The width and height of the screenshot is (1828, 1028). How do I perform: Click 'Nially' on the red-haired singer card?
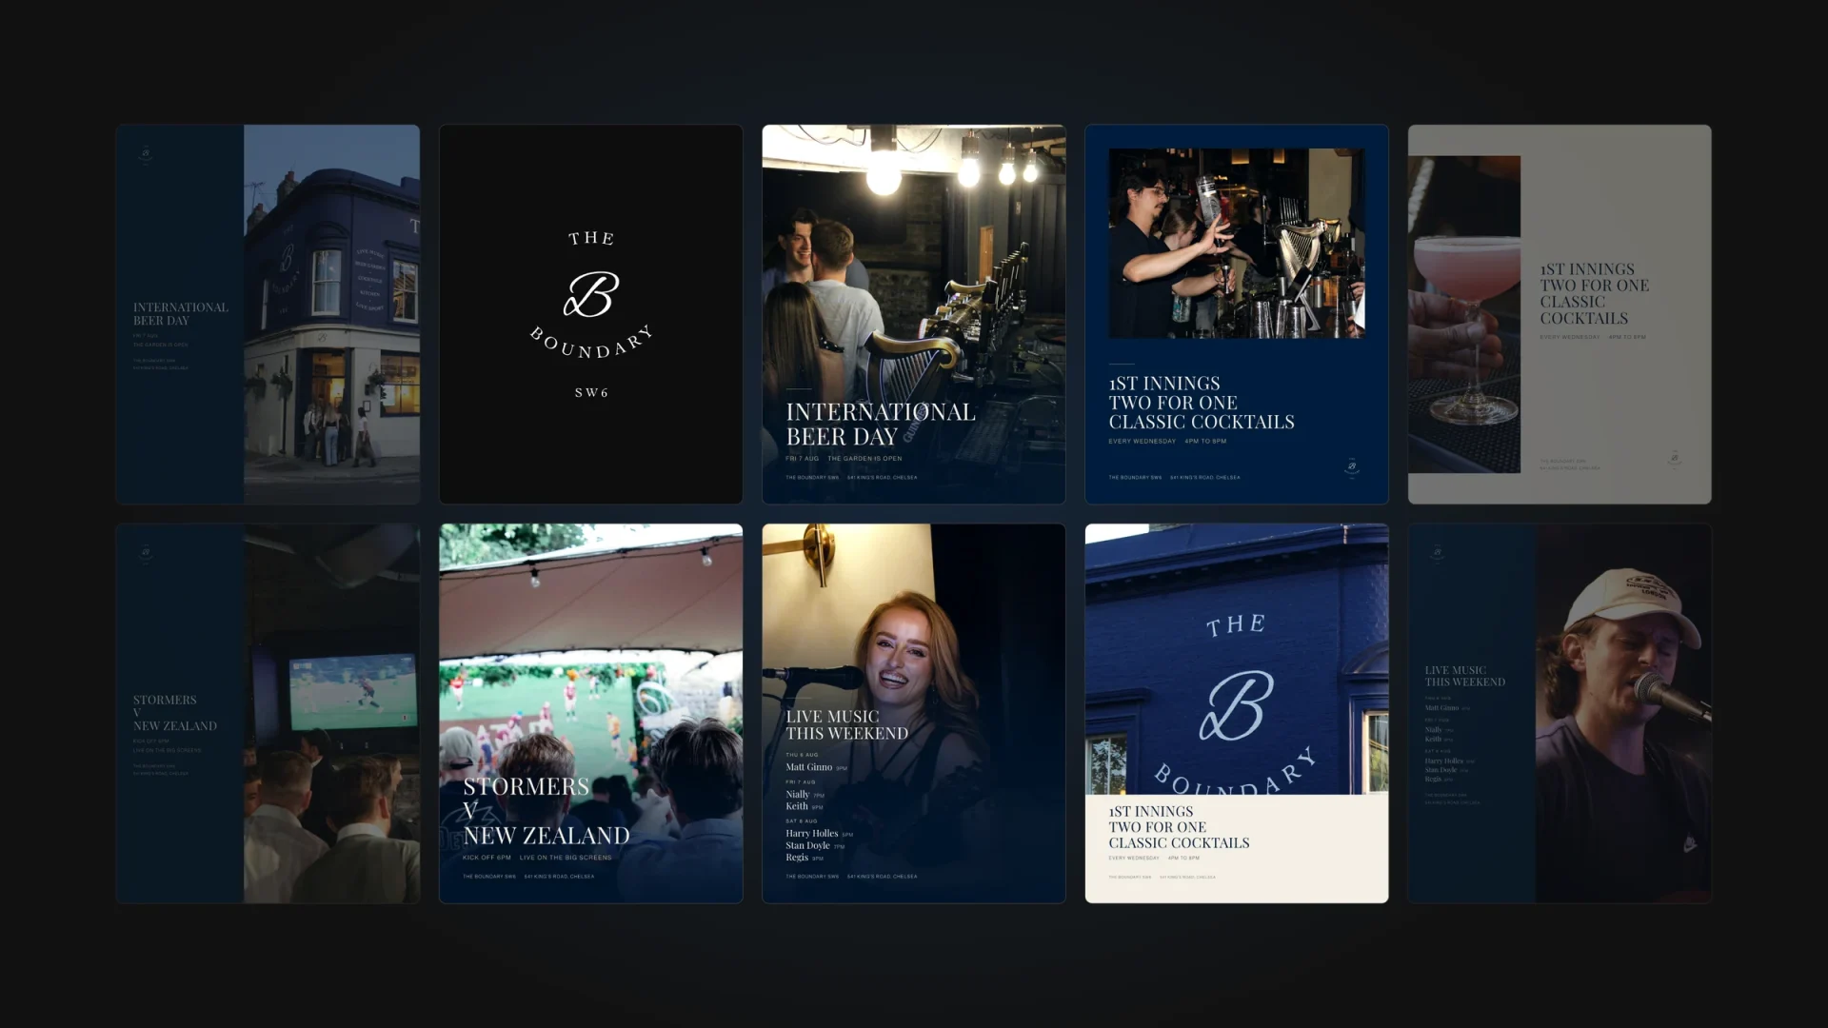(x=797, y=795)
